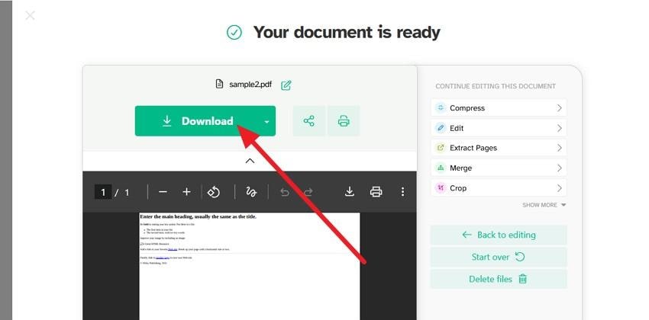Screen dimensions: 649x320
Task: Collapse the preview with the up chevron
Action: (x=250, y=161)
